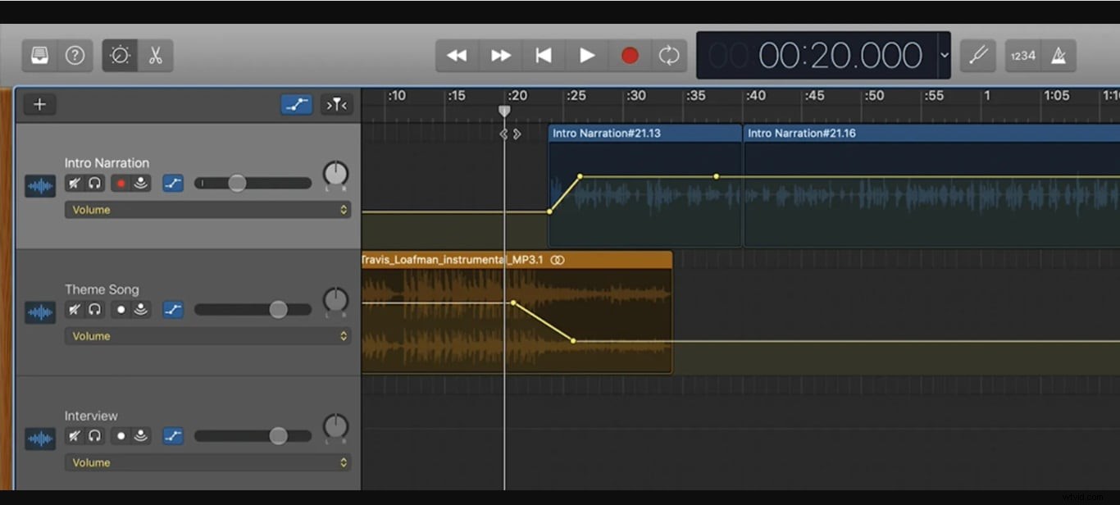This screenshot has height=505, width=1120.
Task: Open the LCD display mode dropdown chevron
Action: click(x=945, y=55)
